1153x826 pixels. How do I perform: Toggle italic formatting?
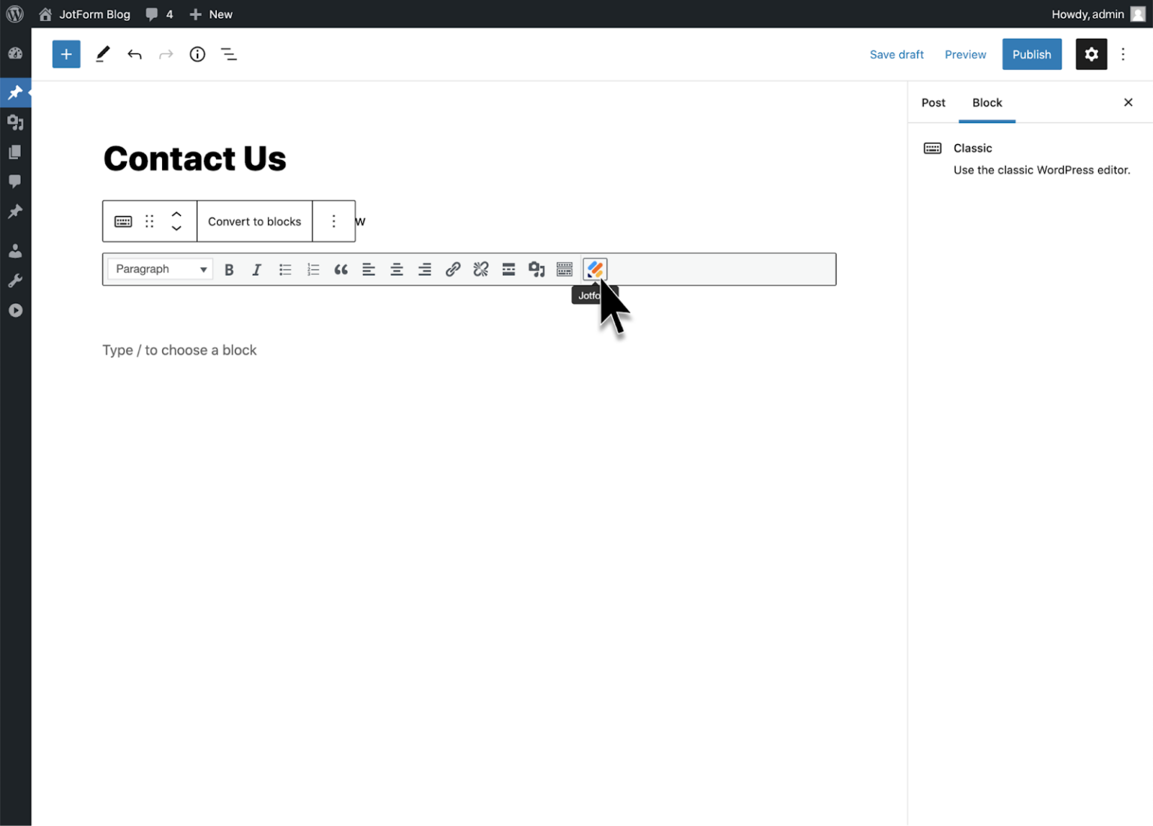(x=257, y=269)
